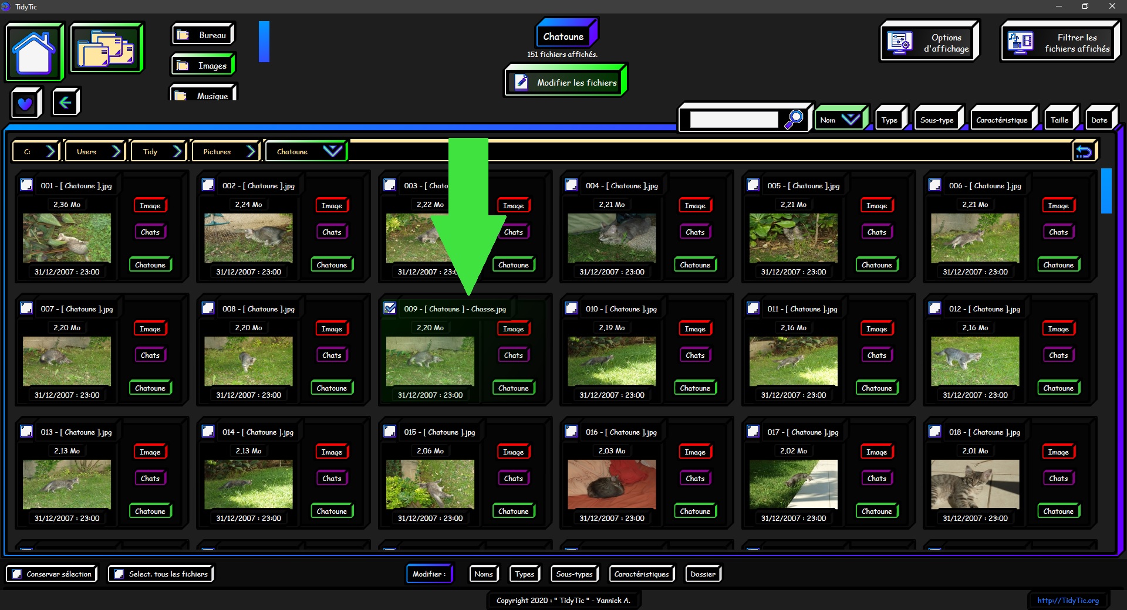Image resolution: width=1127 pixels, height=610 pixels.
Task: Click the pencil icon in Modifier les fichiers
Action: [x=521, y=82]
